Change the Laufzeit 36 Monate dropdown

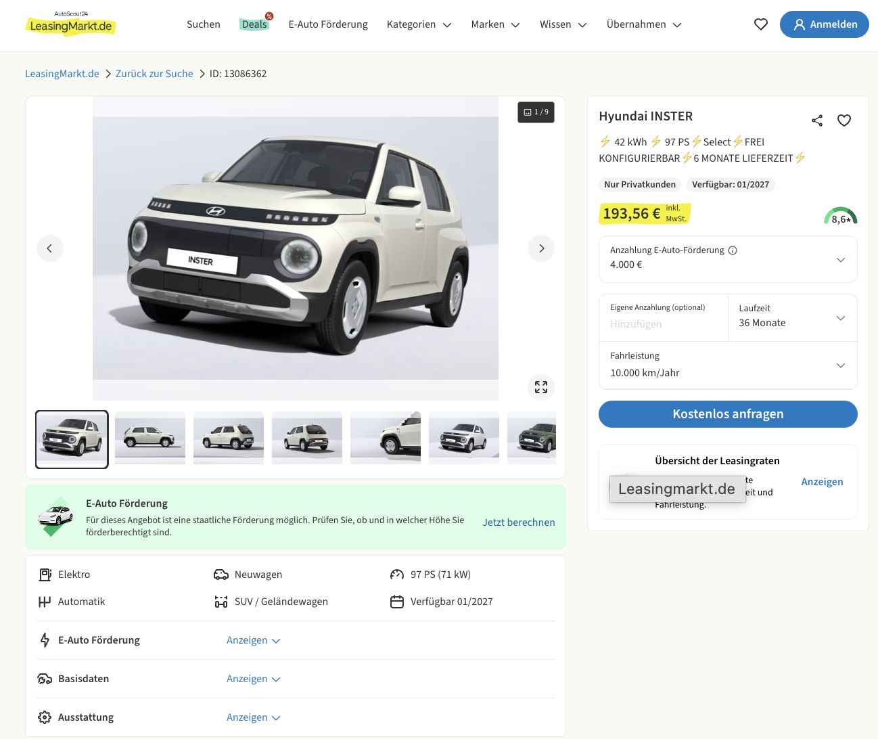(792, 317)
